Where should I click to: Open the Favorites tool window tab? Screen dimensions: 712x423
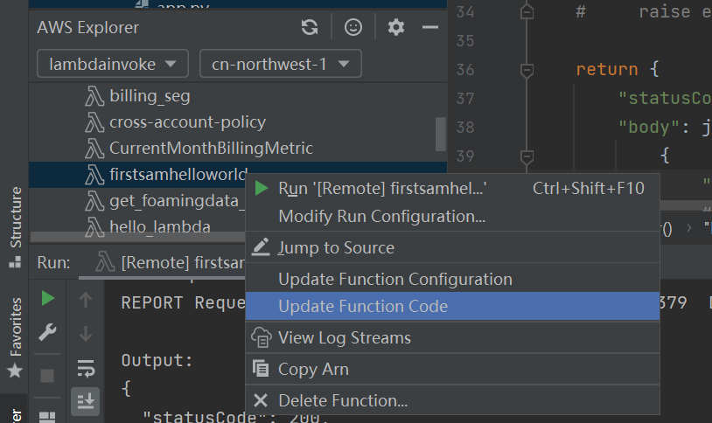[x=16, y=336]
